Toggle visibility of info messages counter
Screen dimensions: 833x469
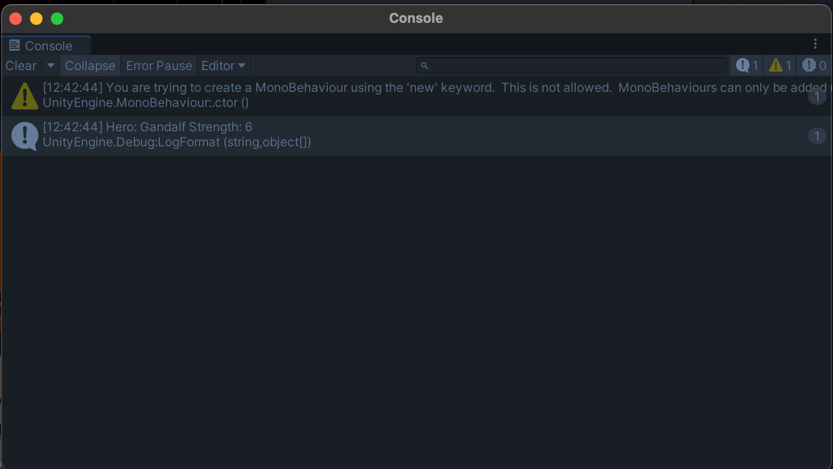point(747,66)
